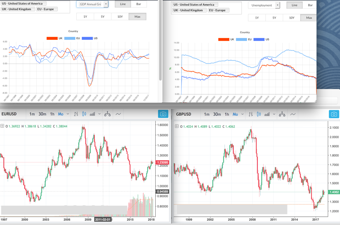Viewport: 340px width, 225px height.
Task: Click the UK red legend swatch on GDP chart
Action: (52, 38)
